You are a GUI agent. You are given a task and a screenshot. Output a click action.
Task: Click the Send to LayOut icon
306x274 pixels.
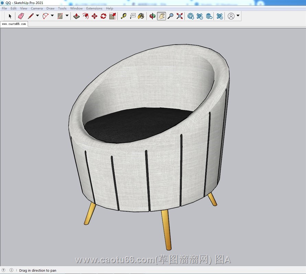209,16
